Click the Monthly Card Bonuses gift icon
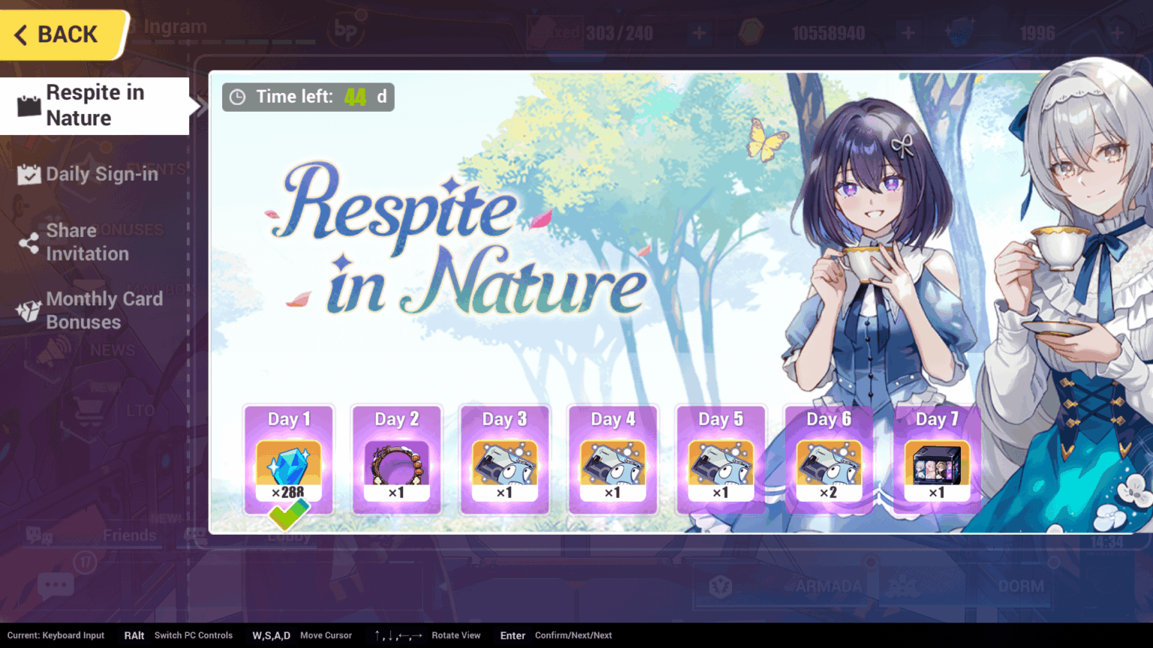This screenshot has height=648, width=1153. tap(28, 310)
